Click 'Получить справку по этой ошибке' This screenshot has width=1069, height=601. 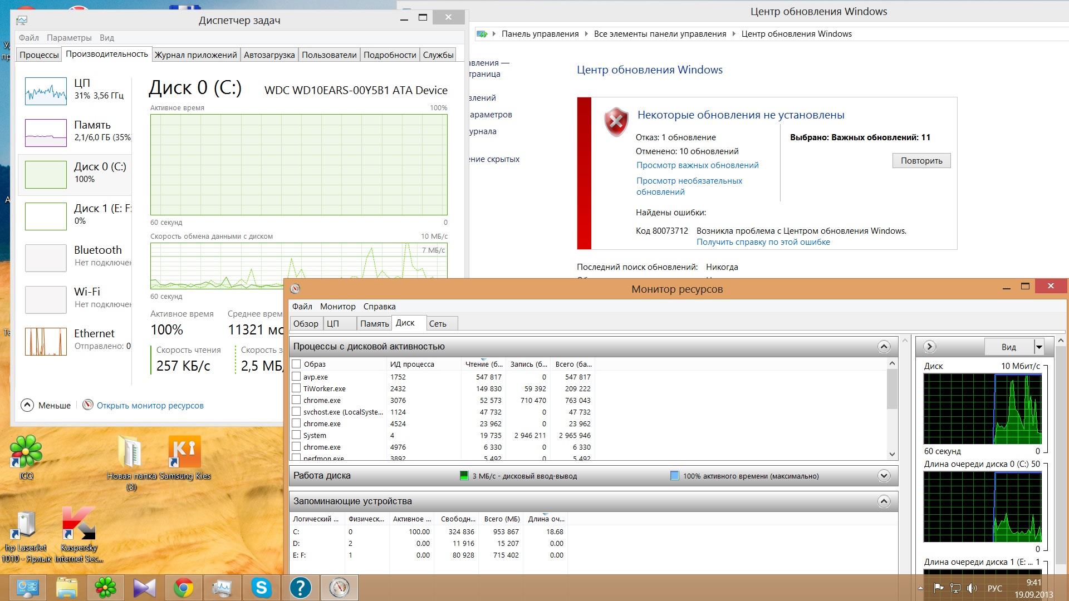763,242
